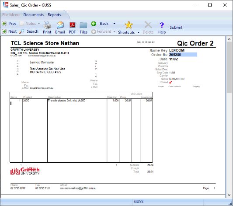Toggle the Closed red checkmark
The width and height of the screenshot is (233, 206).
tap(170, 82)
